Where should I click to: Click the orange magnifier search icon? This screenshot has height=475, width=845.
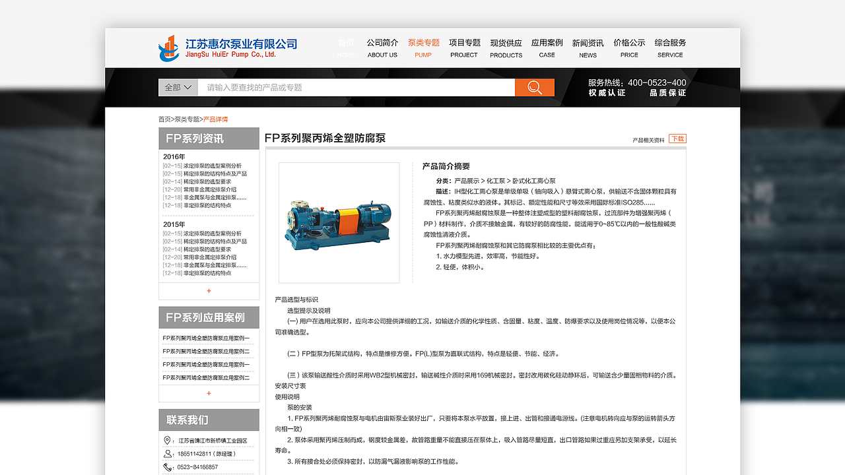[534, 87]
